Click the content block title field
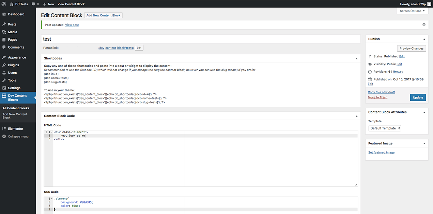The image size is (433, 214). [x=201, y=39]
